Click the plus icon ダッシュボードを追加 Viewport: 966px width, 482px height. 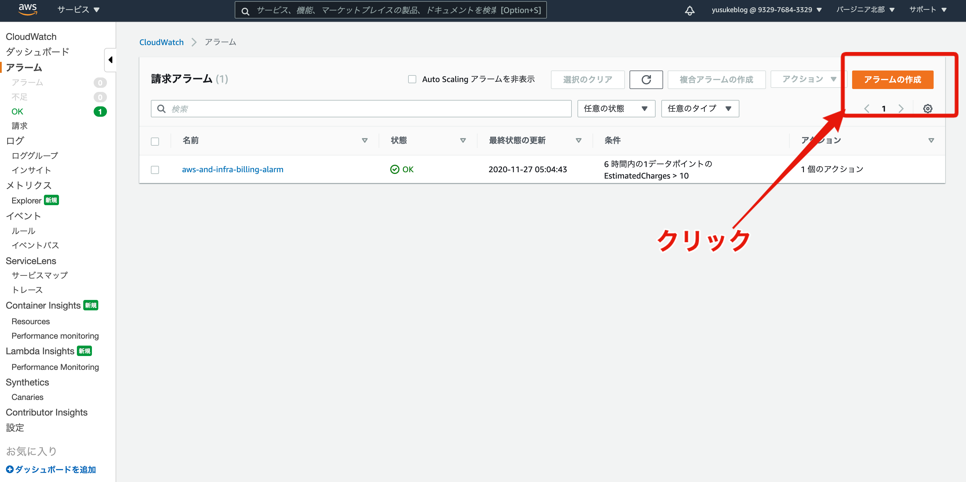click(10, 469)
